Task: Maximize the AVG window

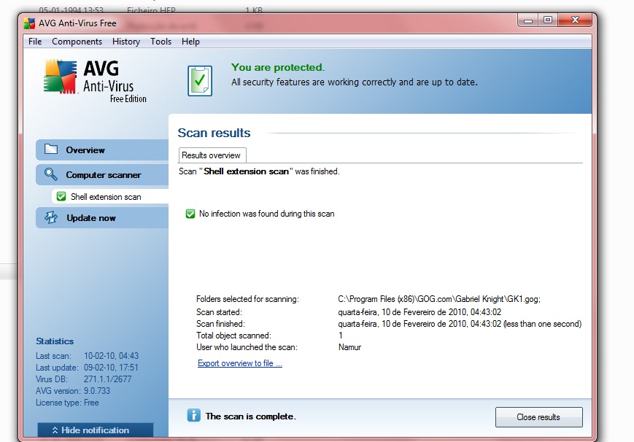Action: [548, 20]
